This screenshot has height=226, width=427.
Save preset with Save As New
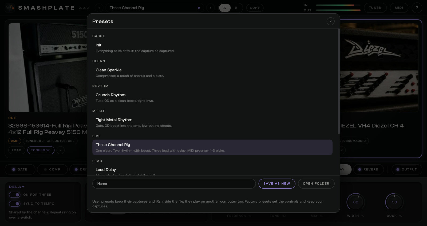tap(277, 184)
